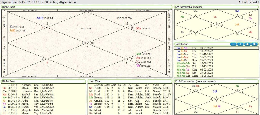Click the Dignity column header in the table

point(99,85)
